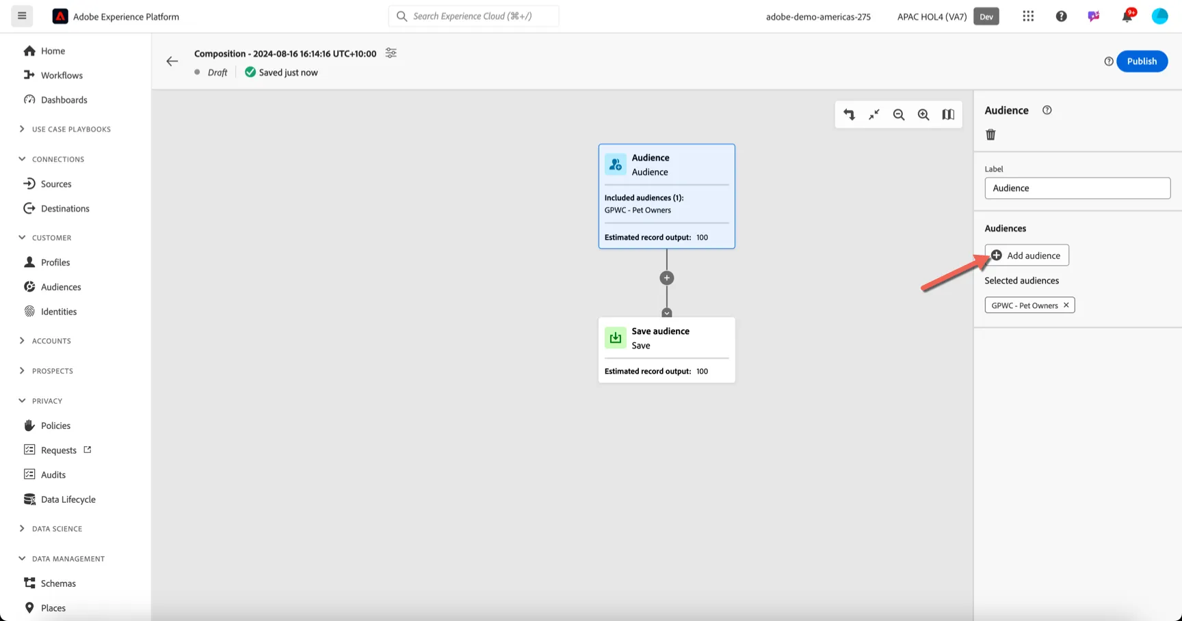The image size is (1182, 621).
Task: Select the Save audience node
Action: pyautogui.click(x=667, y=350)
